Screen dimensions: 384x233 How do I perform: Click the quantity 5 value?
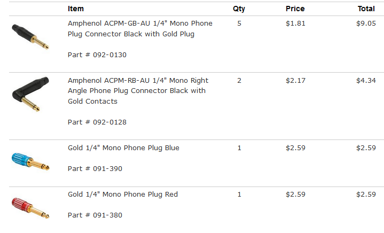coord(239,24)
